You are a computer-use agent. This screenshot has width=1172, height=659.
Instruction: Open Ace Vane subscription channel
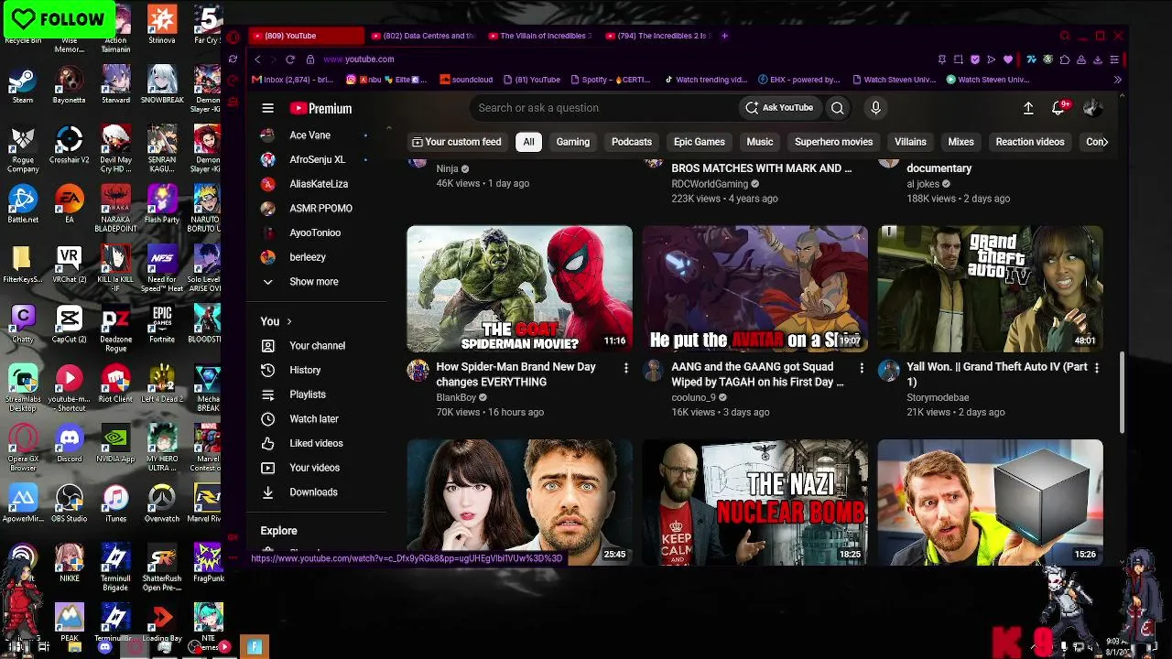pyautogui.click(x=310, y=135)
